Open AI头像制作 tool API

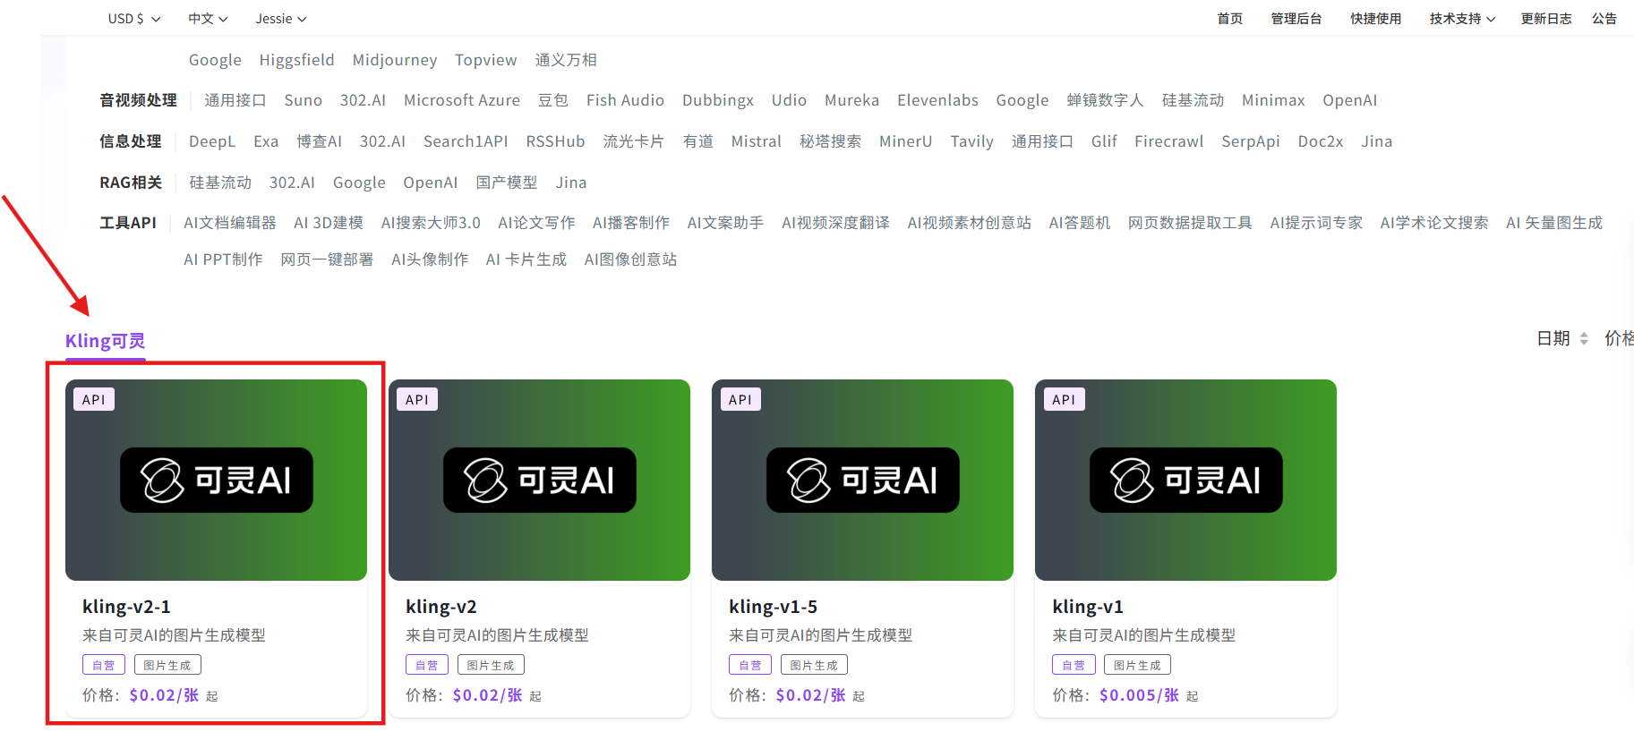pyautogui.click(x=430, y=260)
